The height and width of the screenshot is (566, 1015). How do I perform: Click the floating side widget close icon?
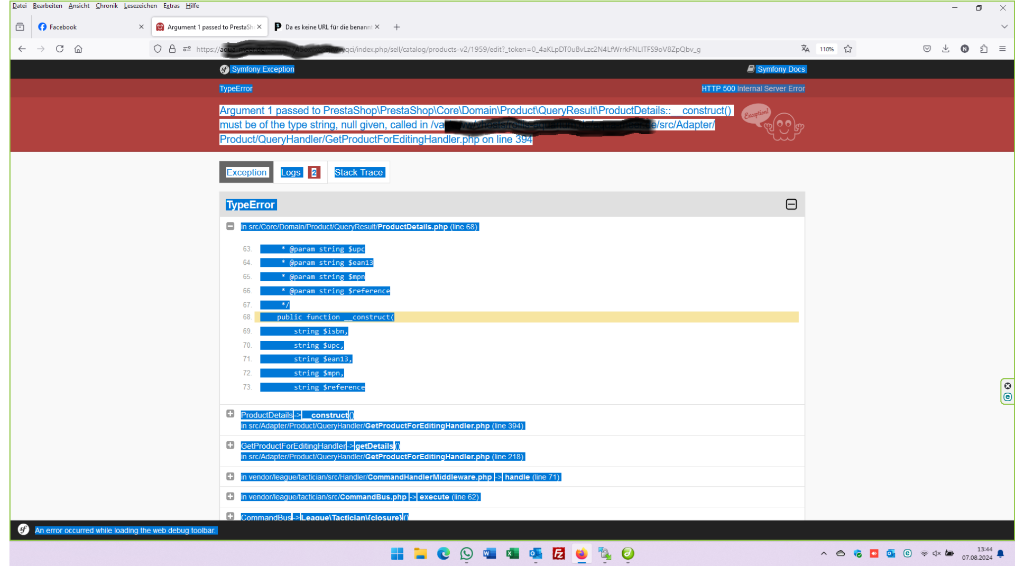[1008, 386]
